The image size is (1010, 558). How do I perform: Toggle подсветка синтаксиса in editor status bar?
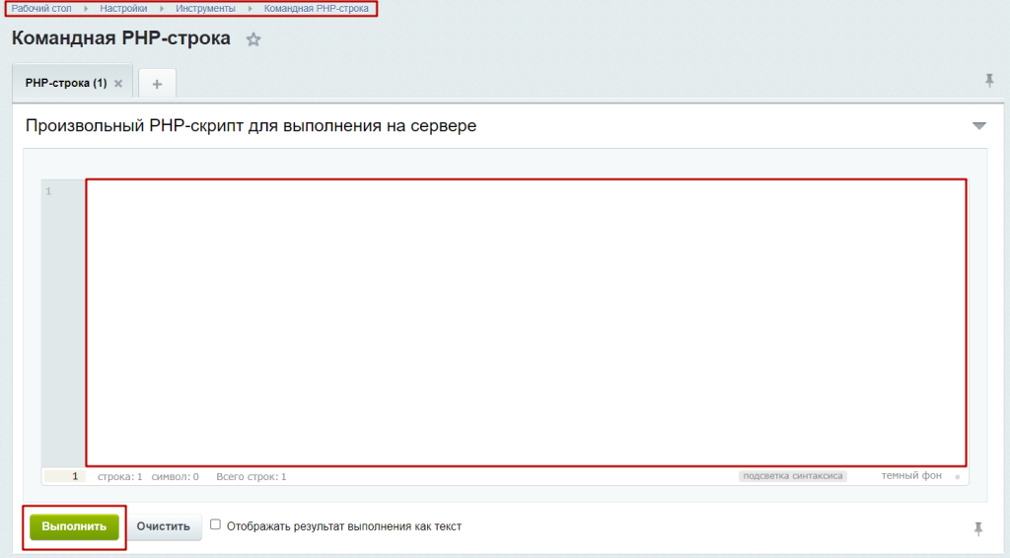tap(792, 476)
